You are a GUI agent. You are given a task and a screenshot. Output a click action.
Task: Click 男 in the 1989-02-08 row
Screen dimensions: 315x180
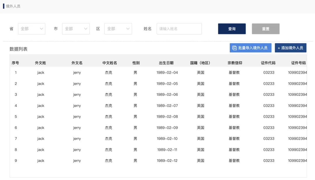pyautogui.click(x=135, y=117)
